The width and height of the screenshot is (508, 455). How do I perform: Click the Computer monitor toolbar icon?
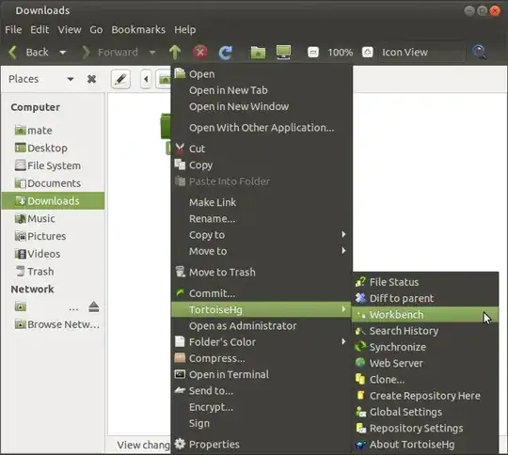(283, 52)
